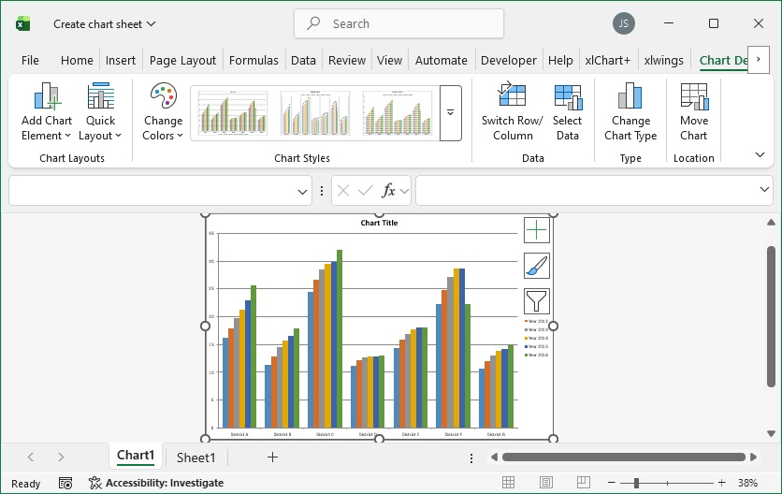Open the Add Chart Element menu
782x494 pixels.
tap(47, 111)
